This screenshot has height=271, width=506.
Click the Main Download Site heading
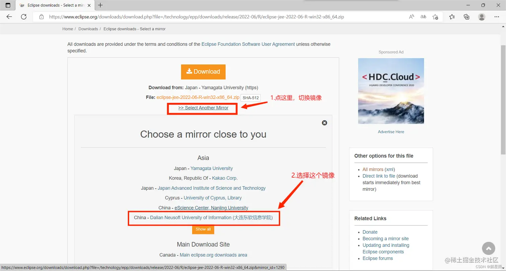(x=203, y=244)
